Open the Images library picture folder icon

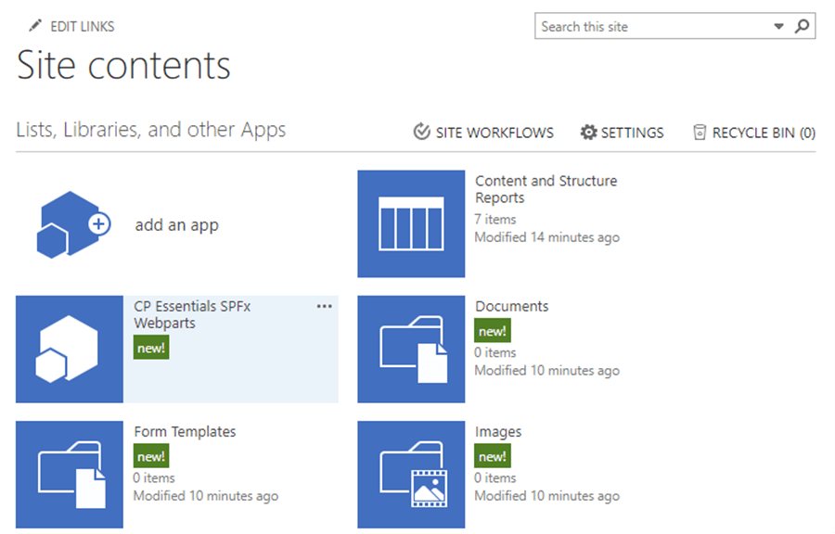[x=410, y=474]
